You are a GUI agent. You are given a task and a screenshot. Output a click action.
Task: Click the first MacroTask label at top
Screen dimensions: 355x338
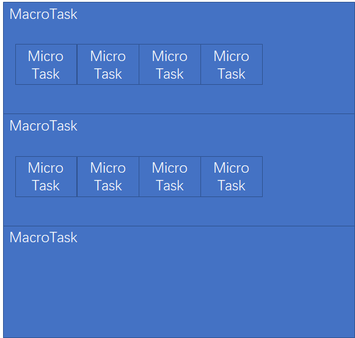tap(43, 14)
